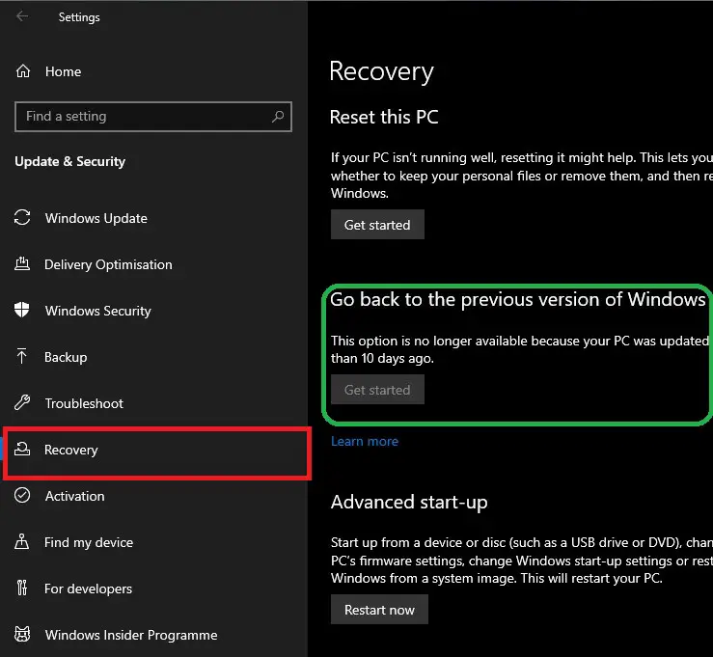713x657 pixels.
Task: Click the Find my device icon
Action: (x=22, y=542)
